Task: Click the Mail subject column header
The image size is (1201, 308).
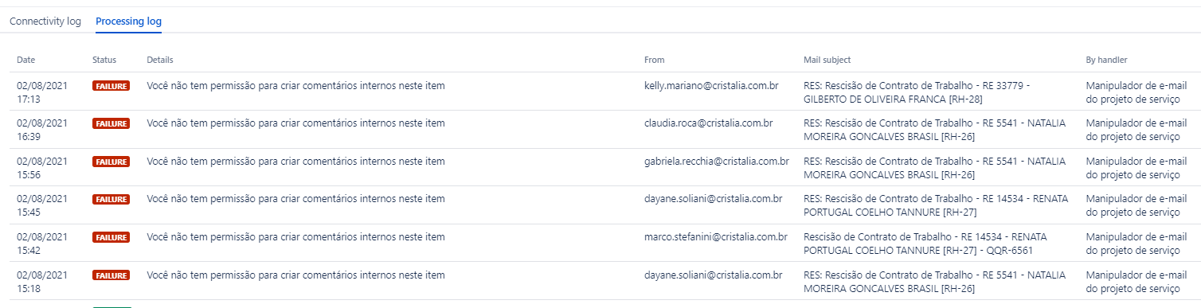Action: click(827, 60)
